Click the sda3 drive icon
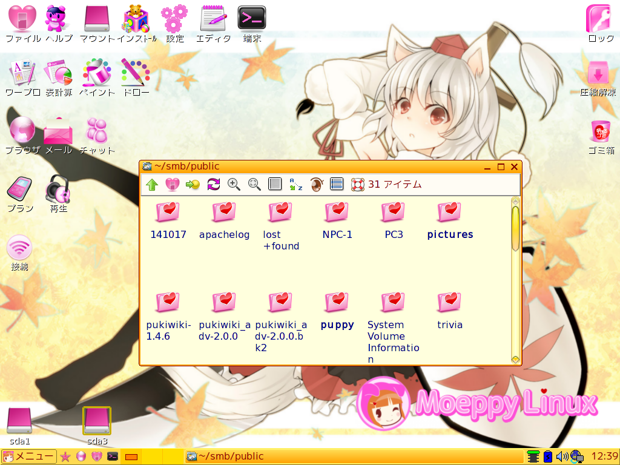 [97, 426]
